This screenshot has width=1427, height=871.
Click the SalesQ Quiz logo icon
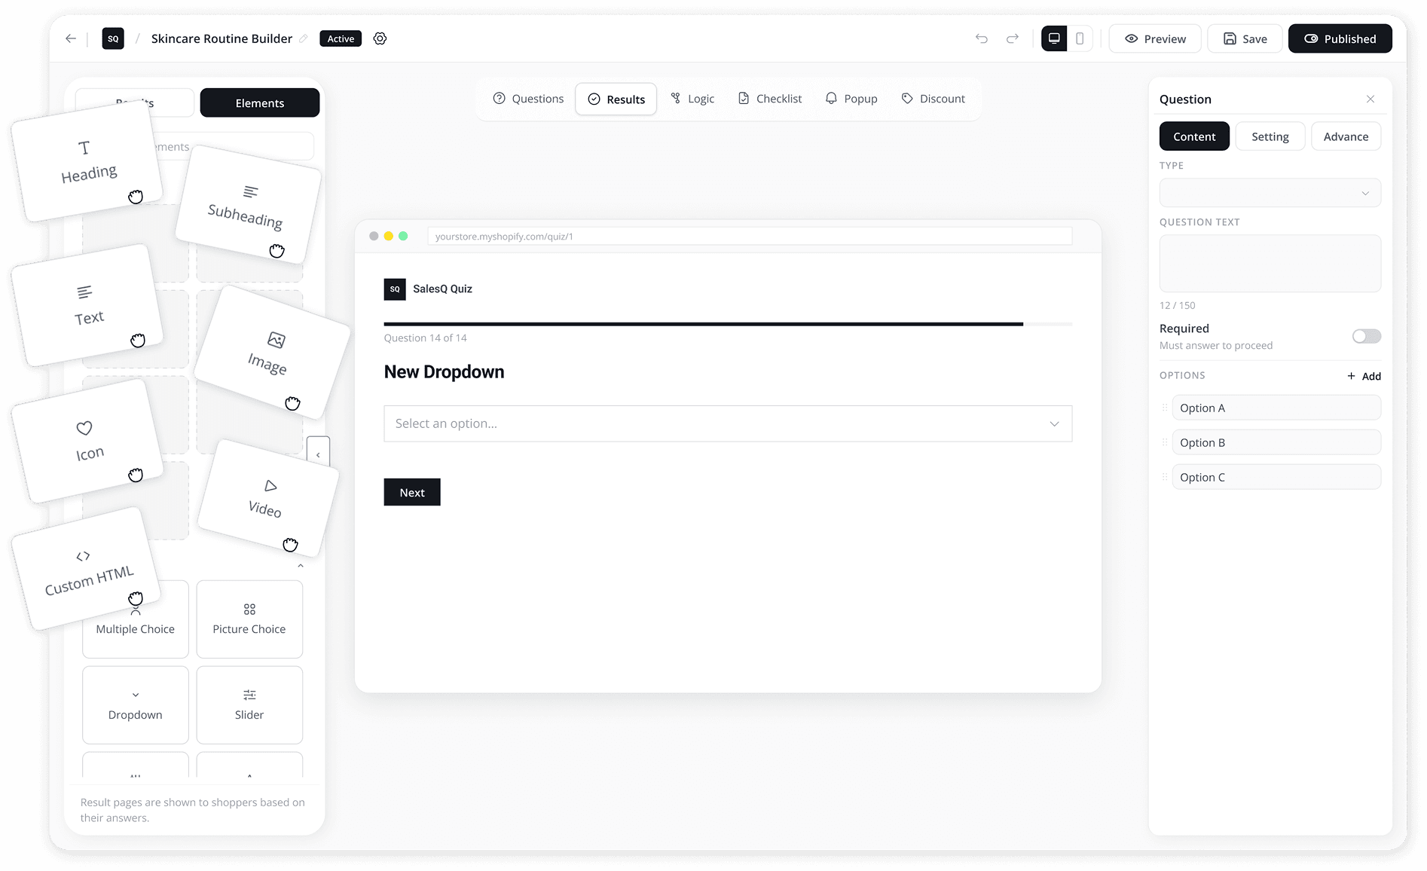(395, 289)
